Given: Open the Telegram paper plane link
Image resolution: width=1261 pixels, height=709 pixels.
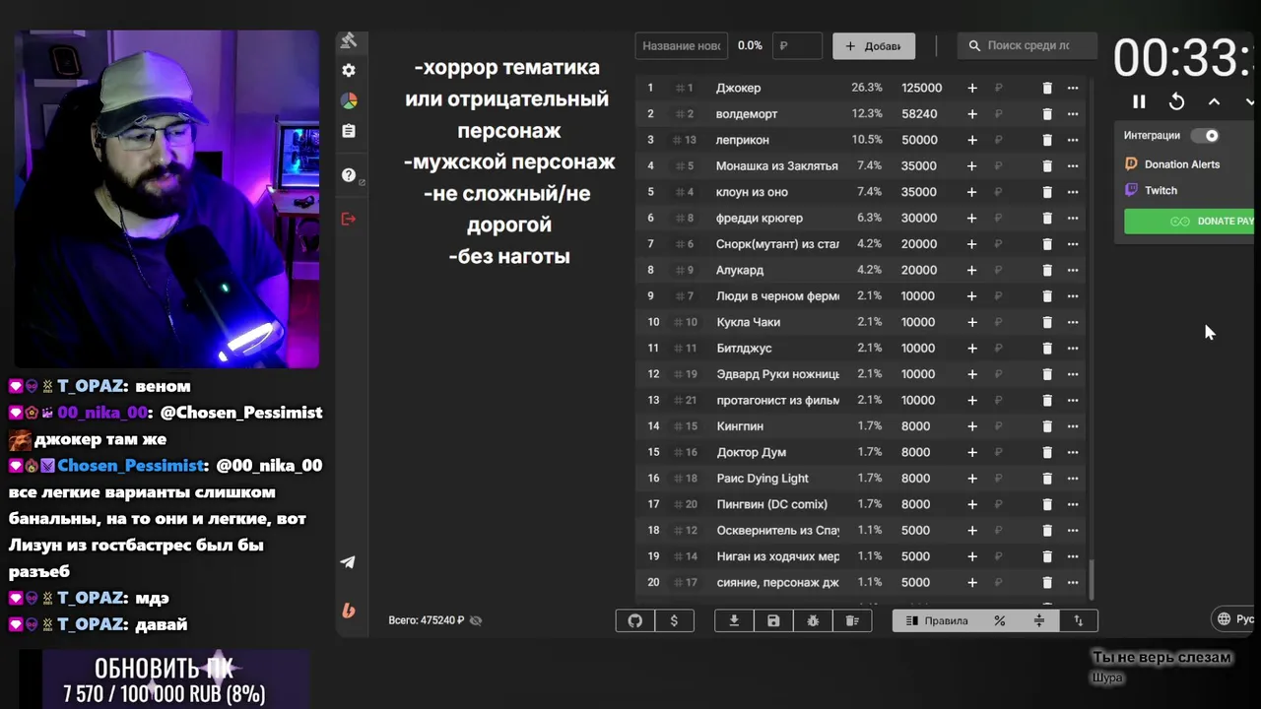Looking at the screenshot, I should [x=348, y=562].
